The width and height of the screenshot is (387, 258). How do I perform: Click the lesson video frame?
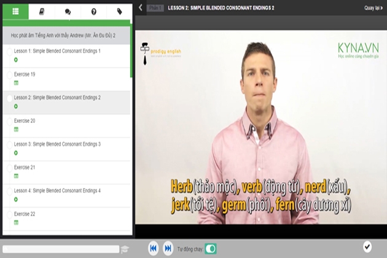(261, 127)
